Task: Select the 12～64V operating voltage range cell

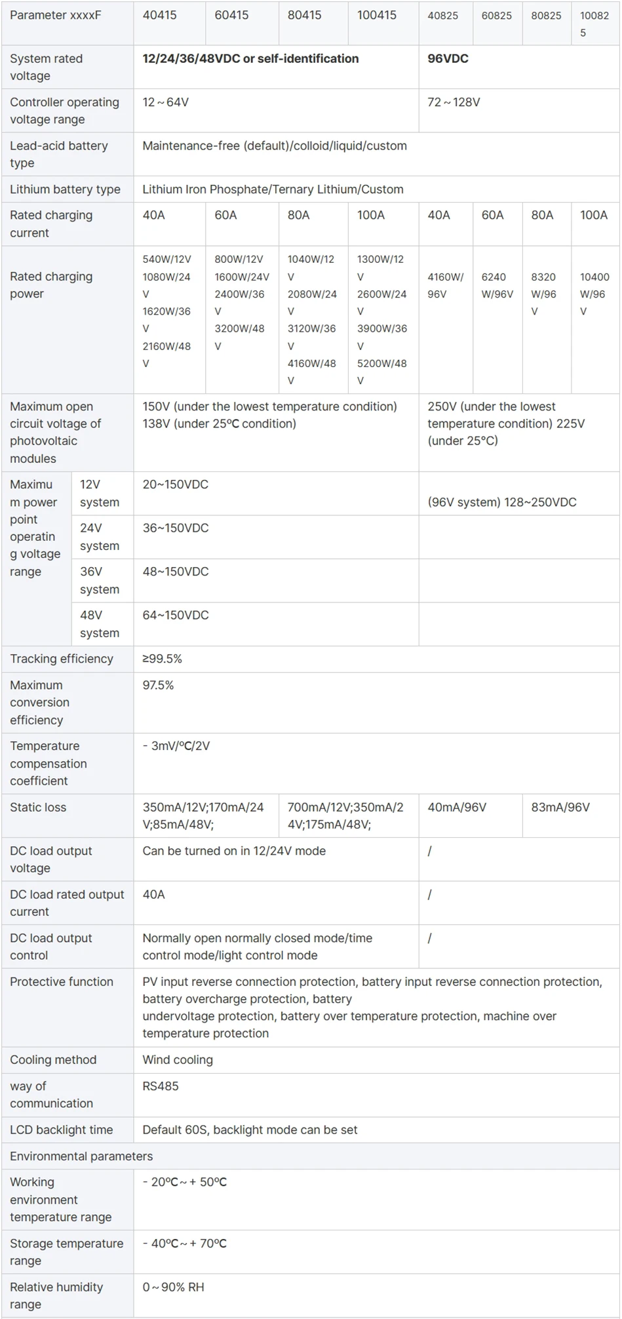Action: pos(166,102)
